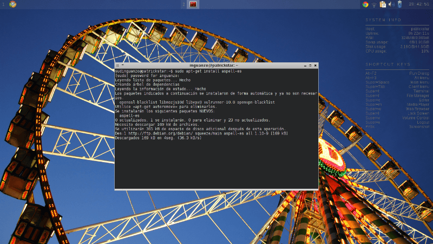
Task: Click the 'Swap usage:' row
Action: click(x=397, y=42)
